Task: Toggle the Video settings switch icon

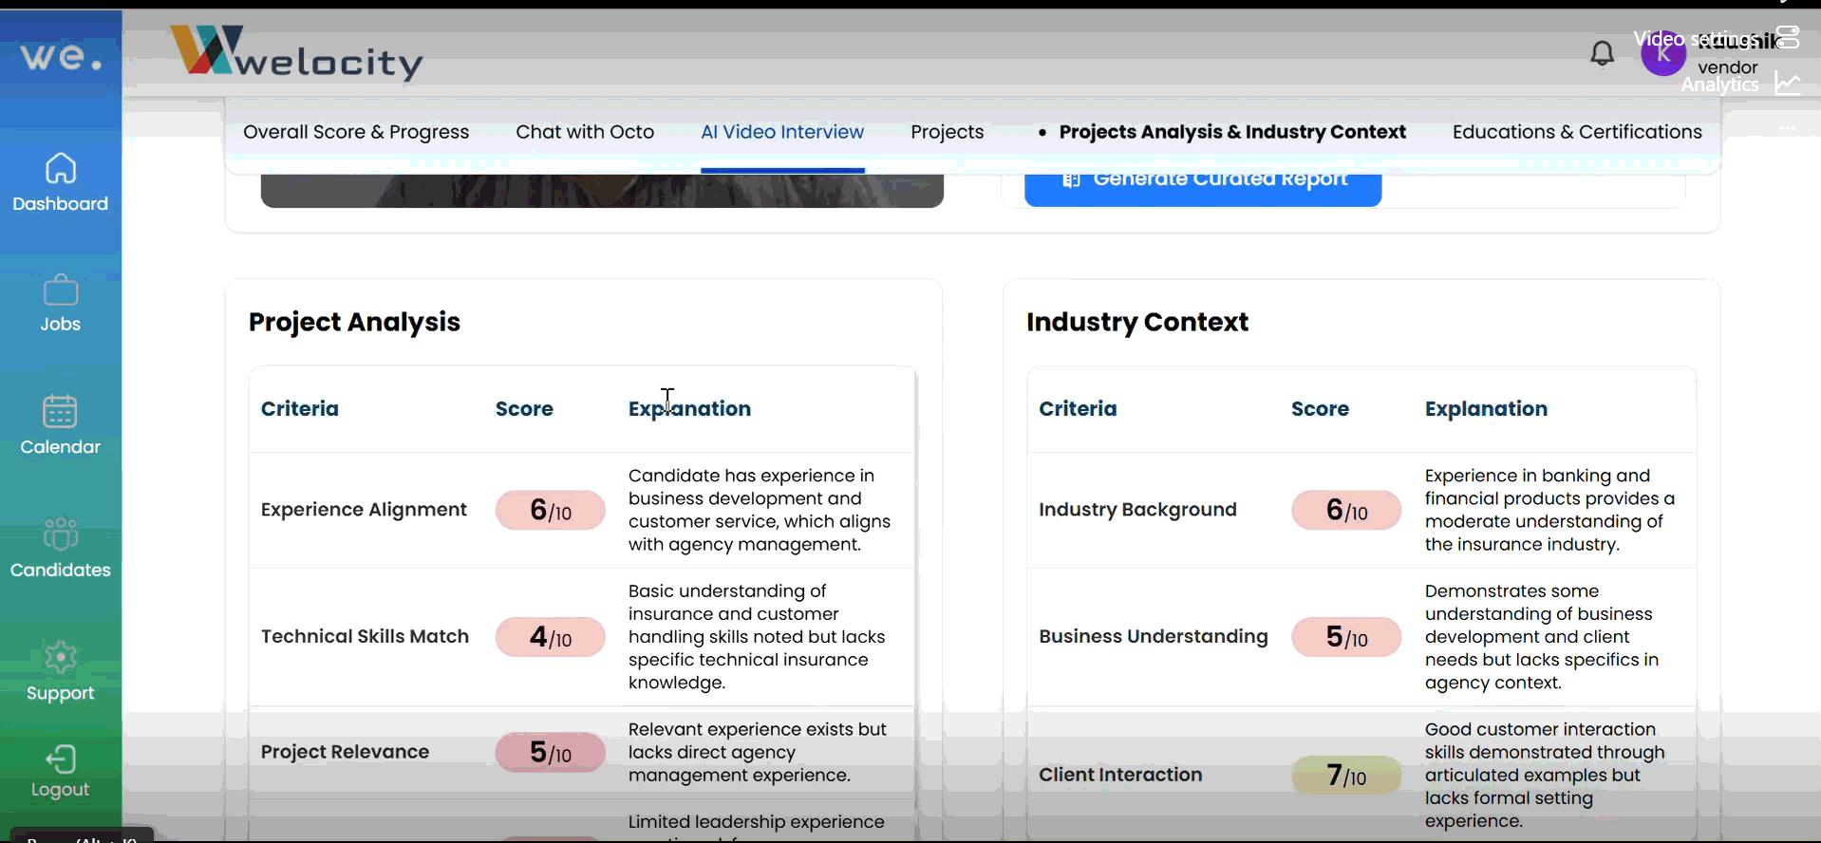Action: click(x=1788, y=38)
